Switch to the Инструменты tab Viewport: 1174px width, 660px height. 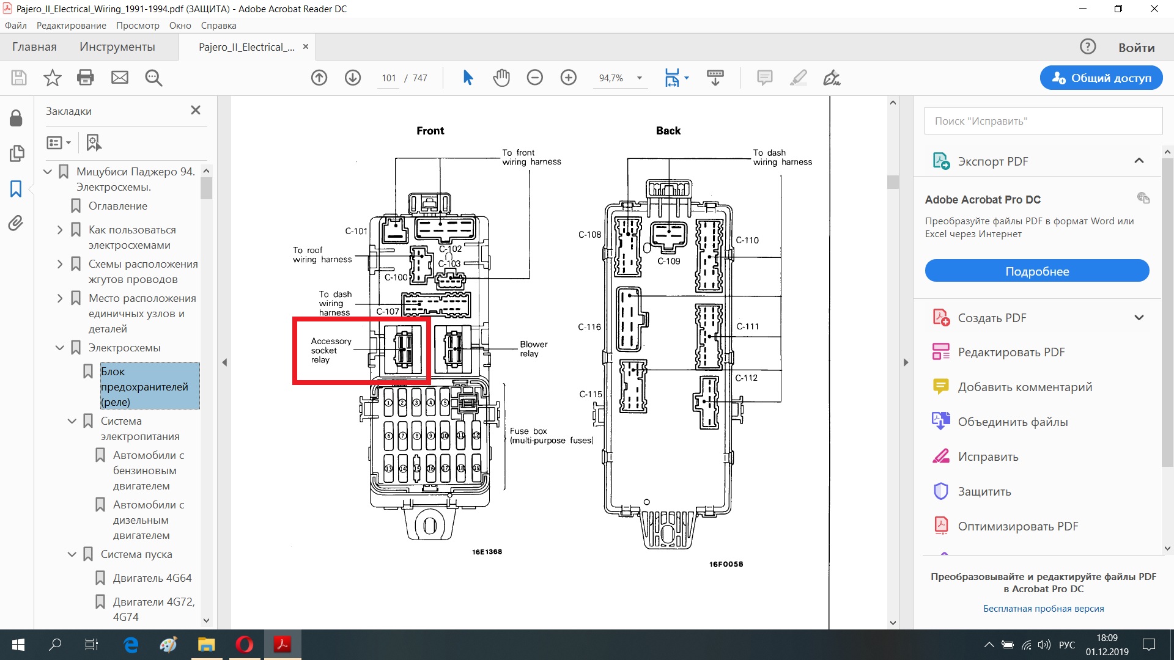(x=117, y=46)
